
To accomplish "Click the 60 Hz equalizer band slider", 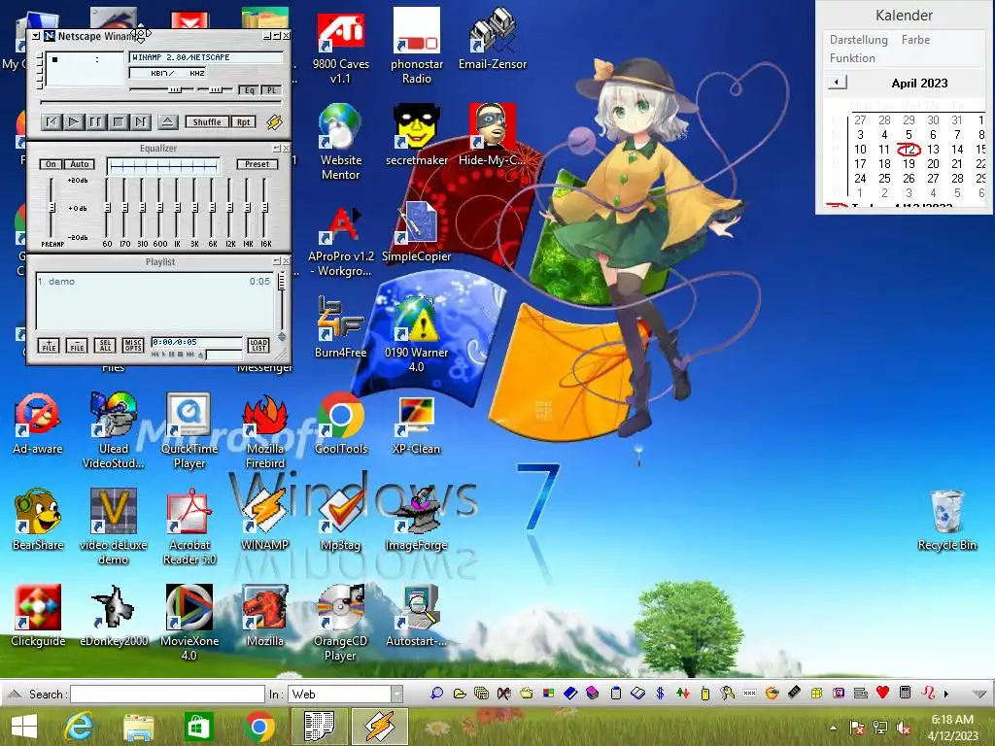I will coord(107,208).
